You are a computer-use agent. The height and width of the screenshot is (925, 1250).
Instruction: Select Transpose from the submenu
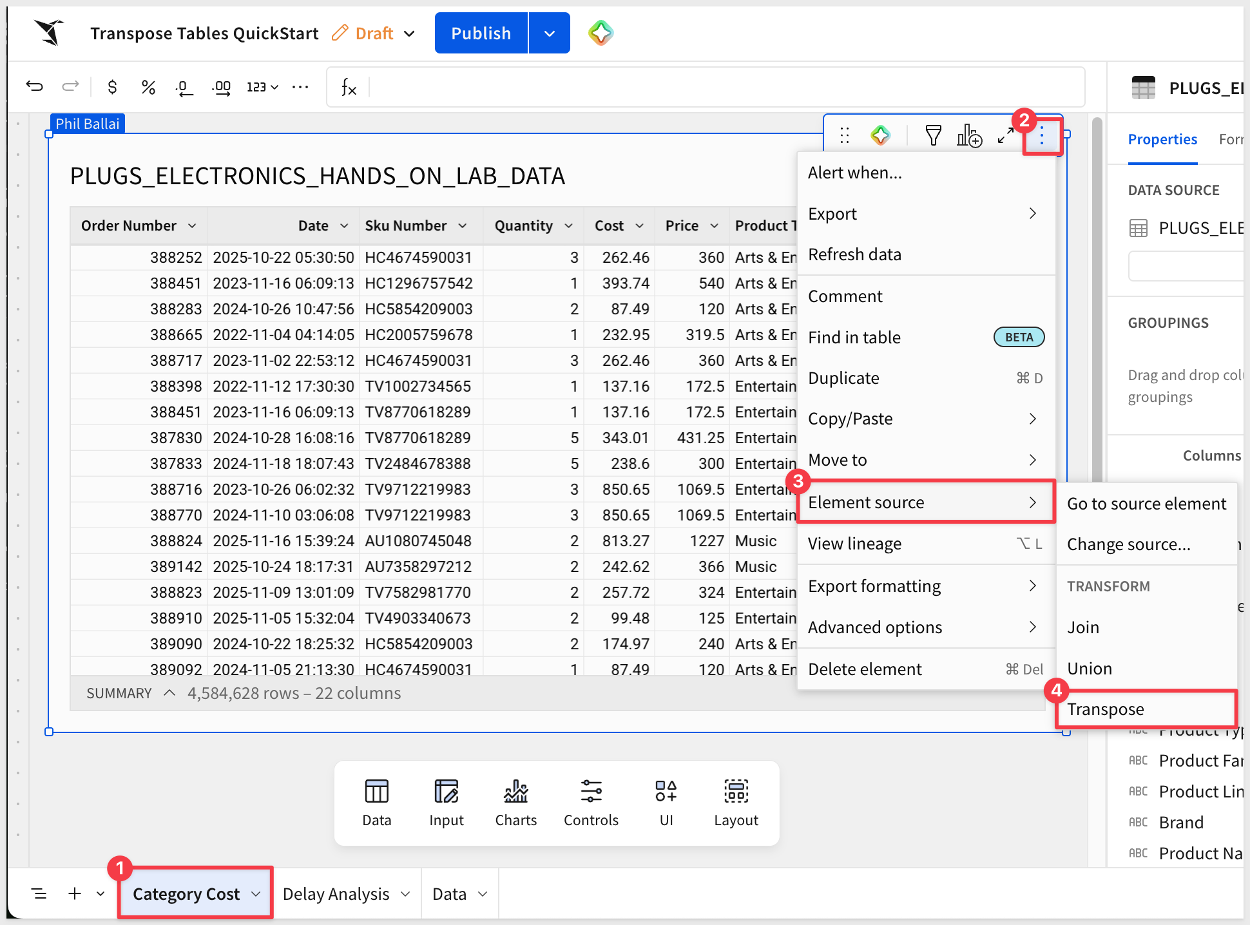pos(1106,709)
